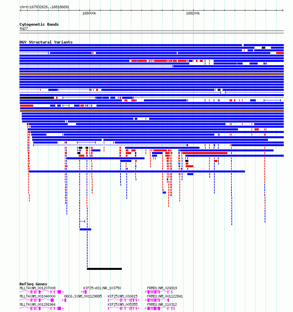Open the HGC6.3|NM_001129895 gene label
Image resolution: width=293 pixels, height=312 pixels.
click(83, 296)
